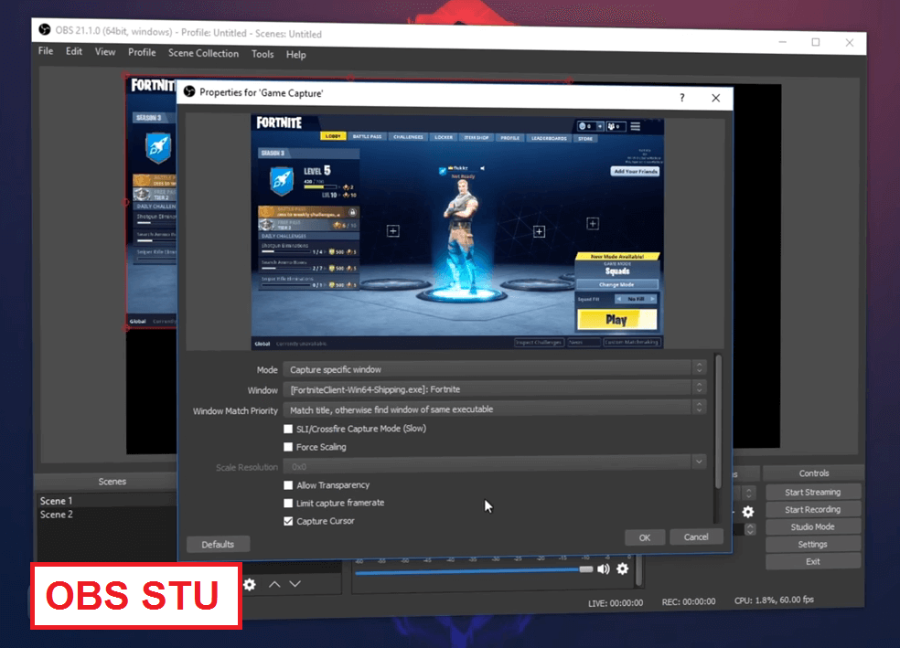The height and width of the screenshot is (648, 900).
Task: Open the Profile menu
Action: pos(142,52)
